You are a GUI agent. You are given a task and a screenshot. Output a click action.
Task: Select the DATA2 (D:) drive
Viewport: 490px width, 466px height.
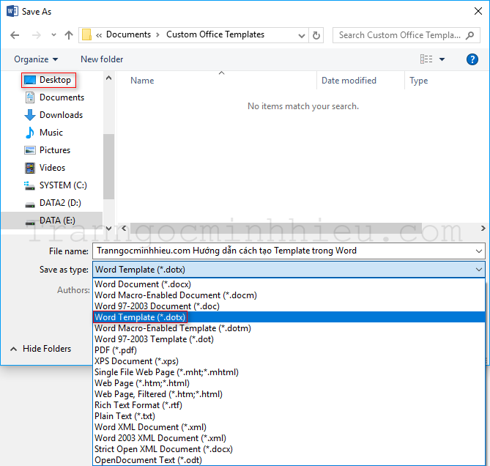point(60,203)
